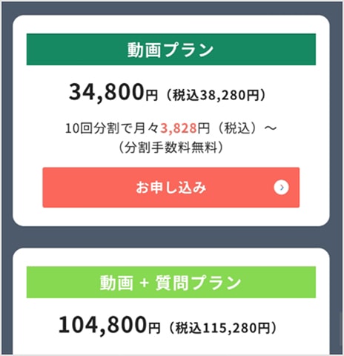Click the large 104,800 price figure

click(102, 325)
